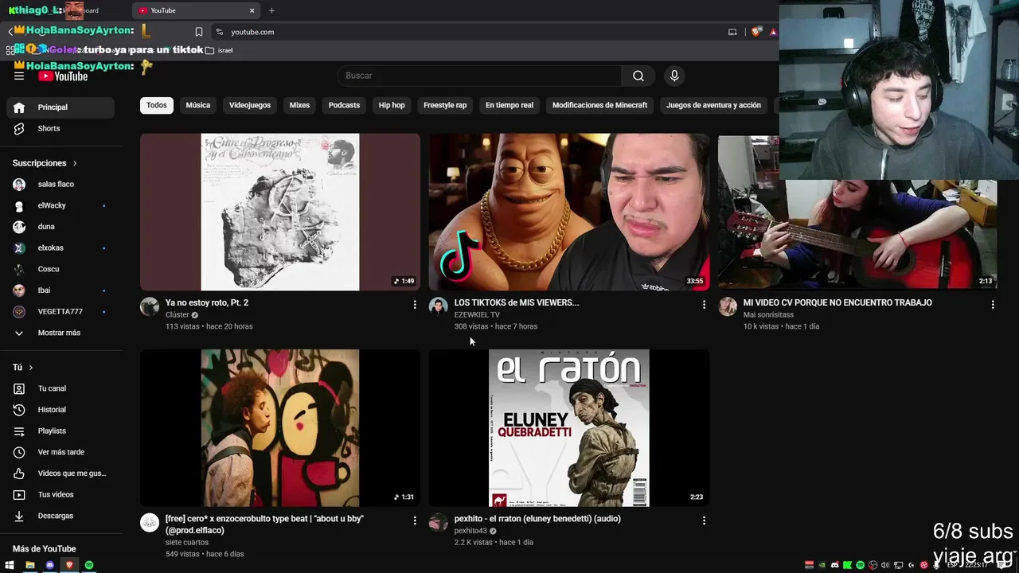The image size is (1019, 573).
Task: Open the YouTube hamburger guide menu
Action: (19, 76)
